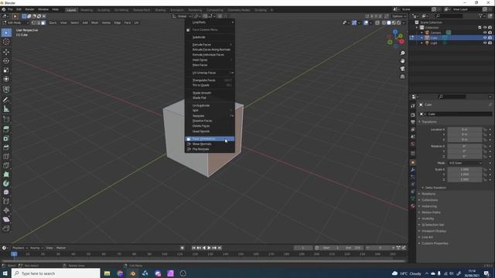Open the Render properties tab

(412, 115)
